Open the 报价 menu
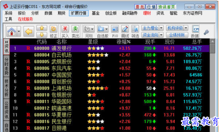 pos(22,13)
